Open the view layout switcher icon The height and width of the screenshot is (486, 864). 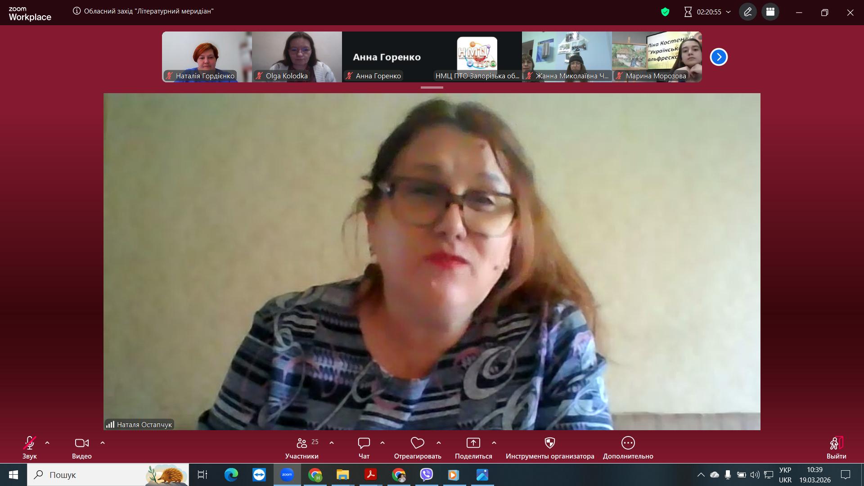[770, 12]
